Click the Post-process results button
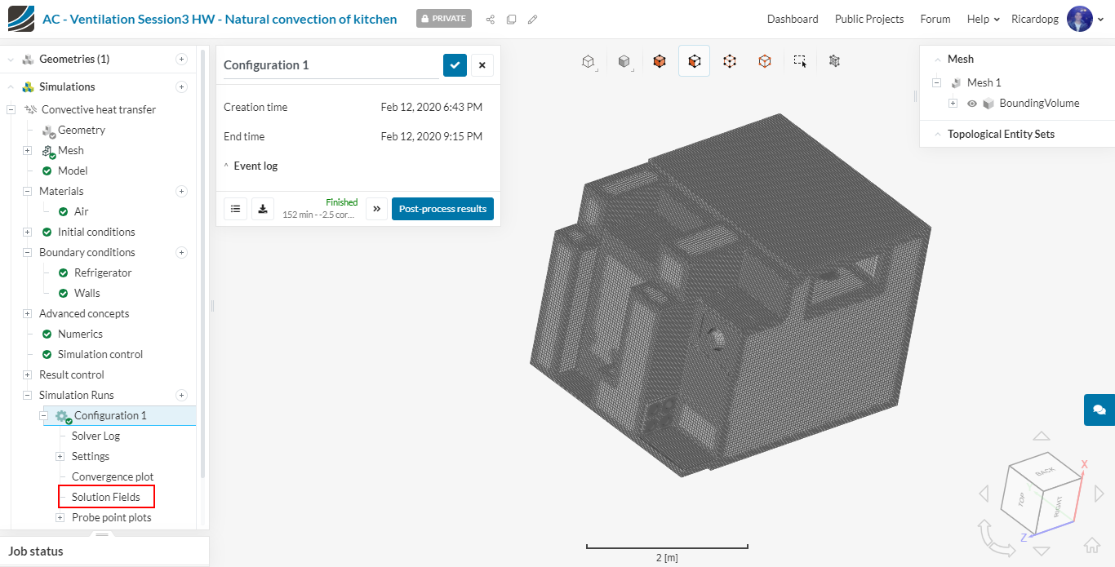This screenshot has width=1115, height=567. (442, 209)
